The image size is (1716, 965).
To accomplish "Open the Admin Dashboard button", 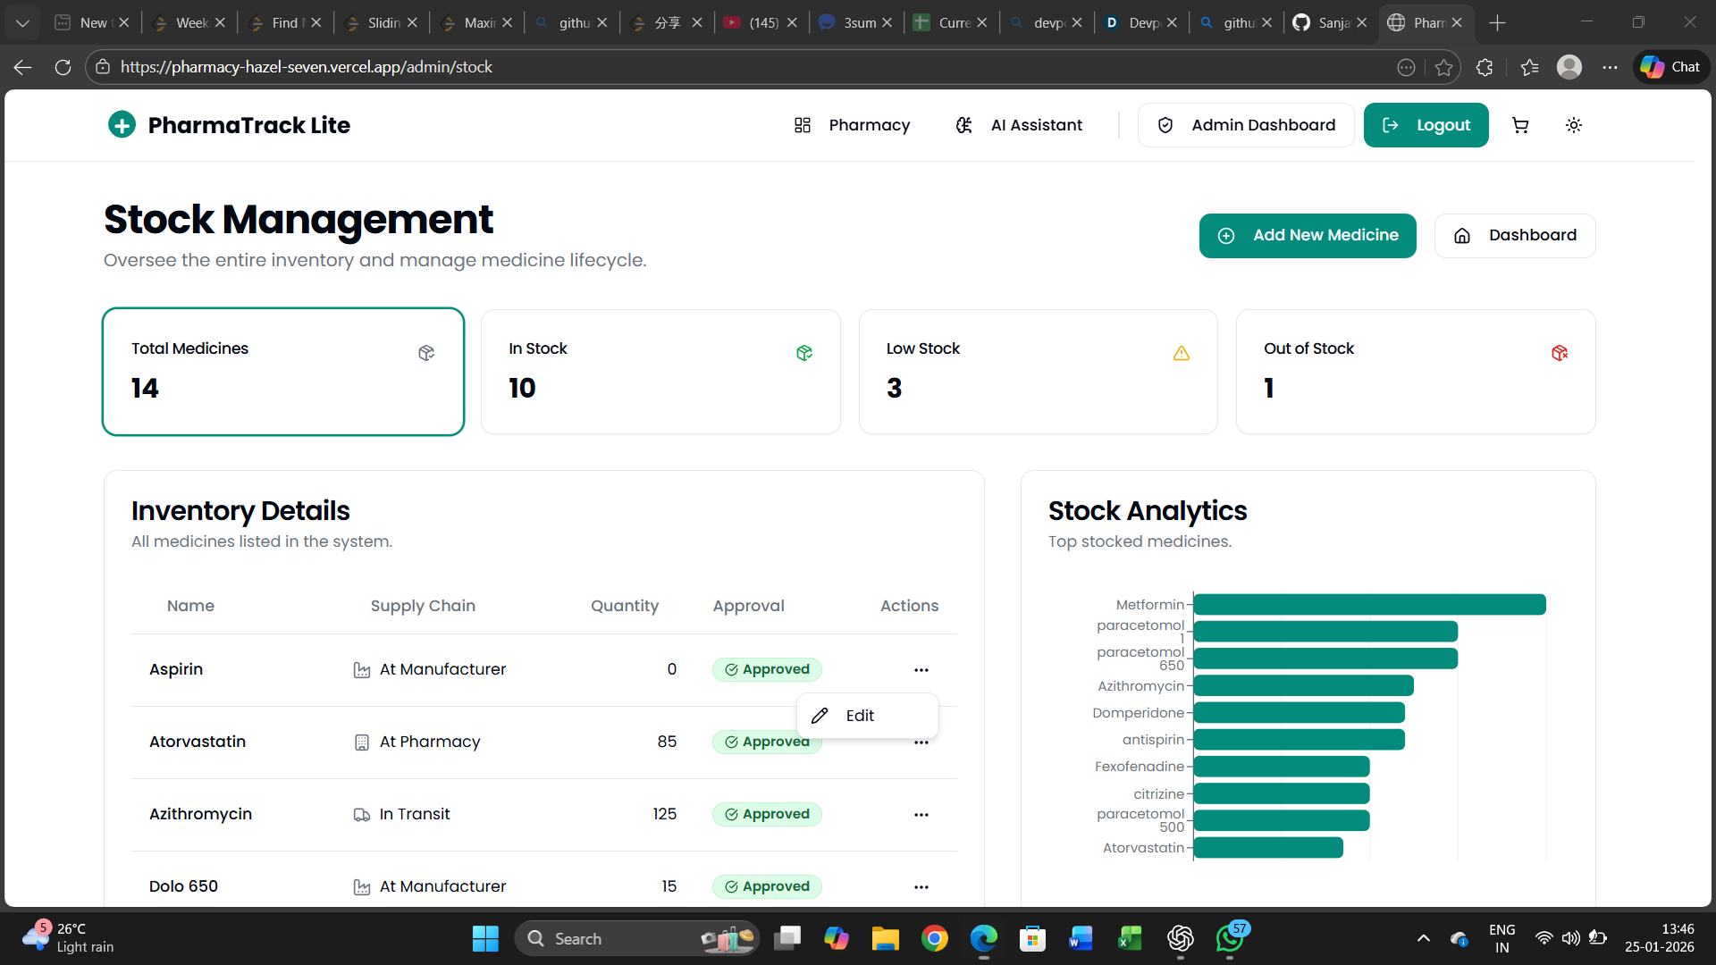I will click(x=1246, y=126).
